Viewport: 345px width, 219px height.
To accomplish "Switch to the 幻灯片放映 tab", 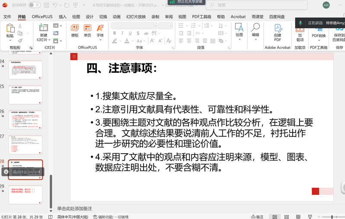I will 136,16.
